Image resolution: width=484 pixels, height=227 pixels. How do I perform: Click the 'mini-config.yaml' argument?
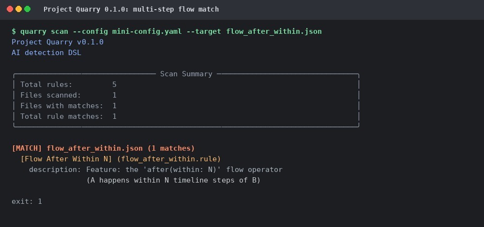pos(147,31)
